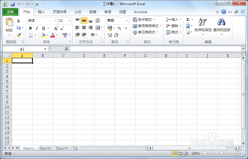
Task: Open the font size 11 dropdown
Action: 69,21
